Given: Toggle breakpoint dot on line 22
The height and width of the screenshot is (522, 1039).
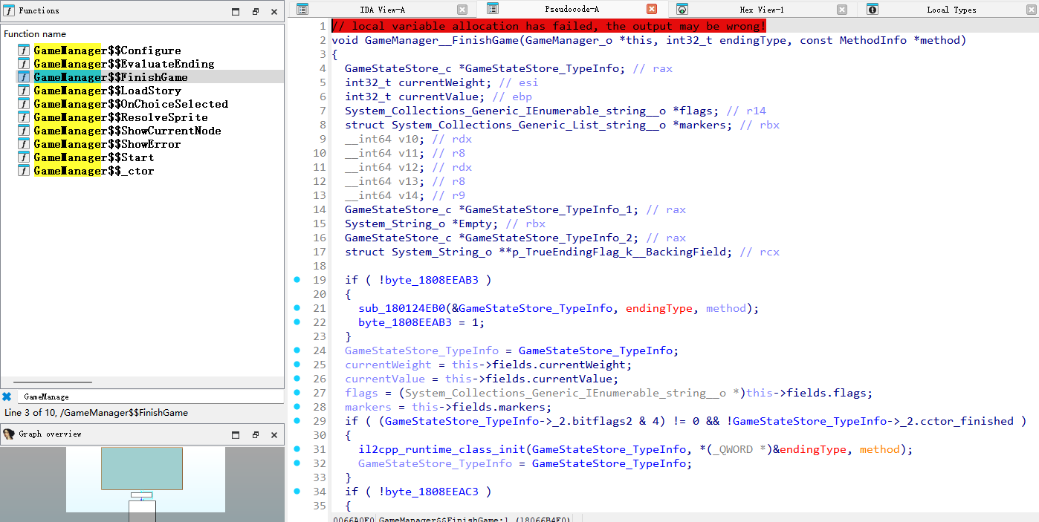Looking at the screenshot, I should point(297,322).
